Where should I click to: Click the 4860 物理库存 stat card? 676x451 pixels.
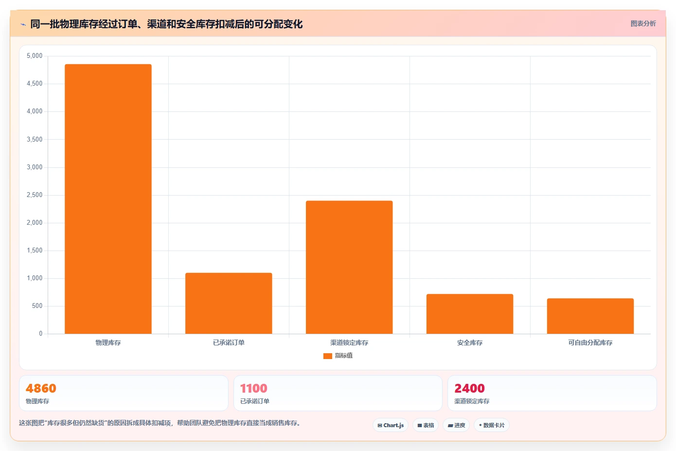pyautogui.click(x=124, y=393)
